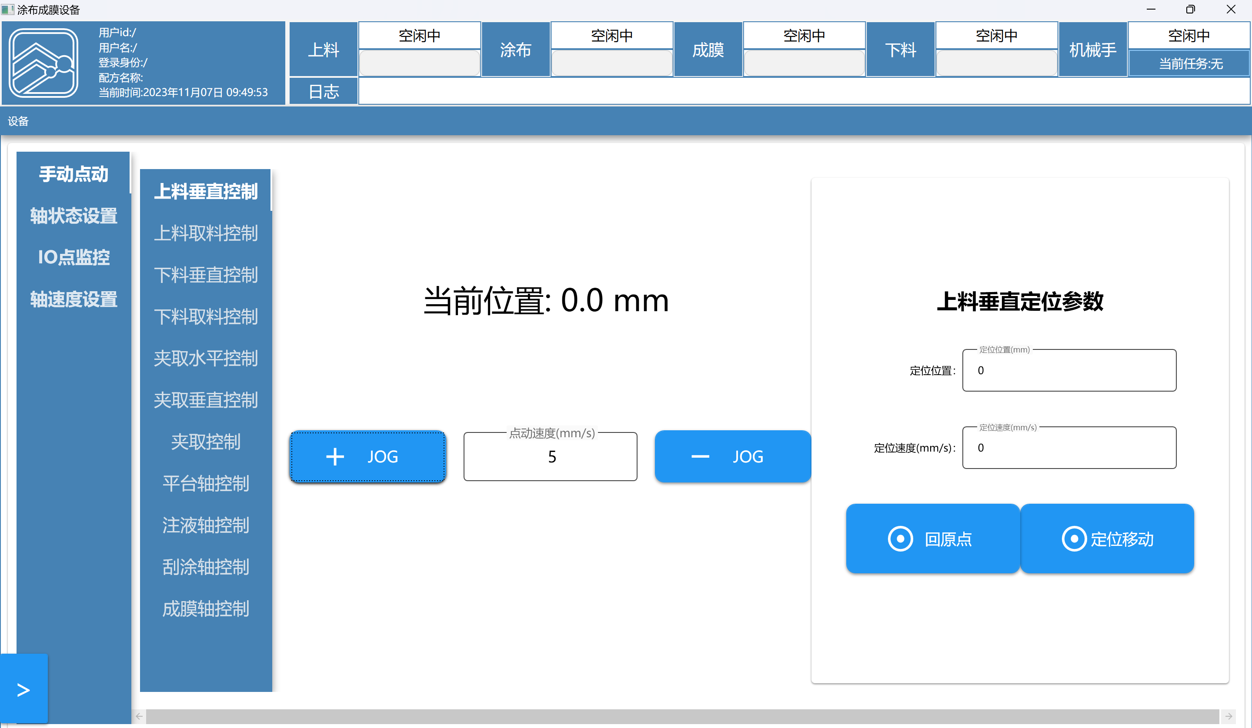This screenshot has width=1252, height=728.
Task: Click the 登录身份:/ label
Action: (123, 63)
